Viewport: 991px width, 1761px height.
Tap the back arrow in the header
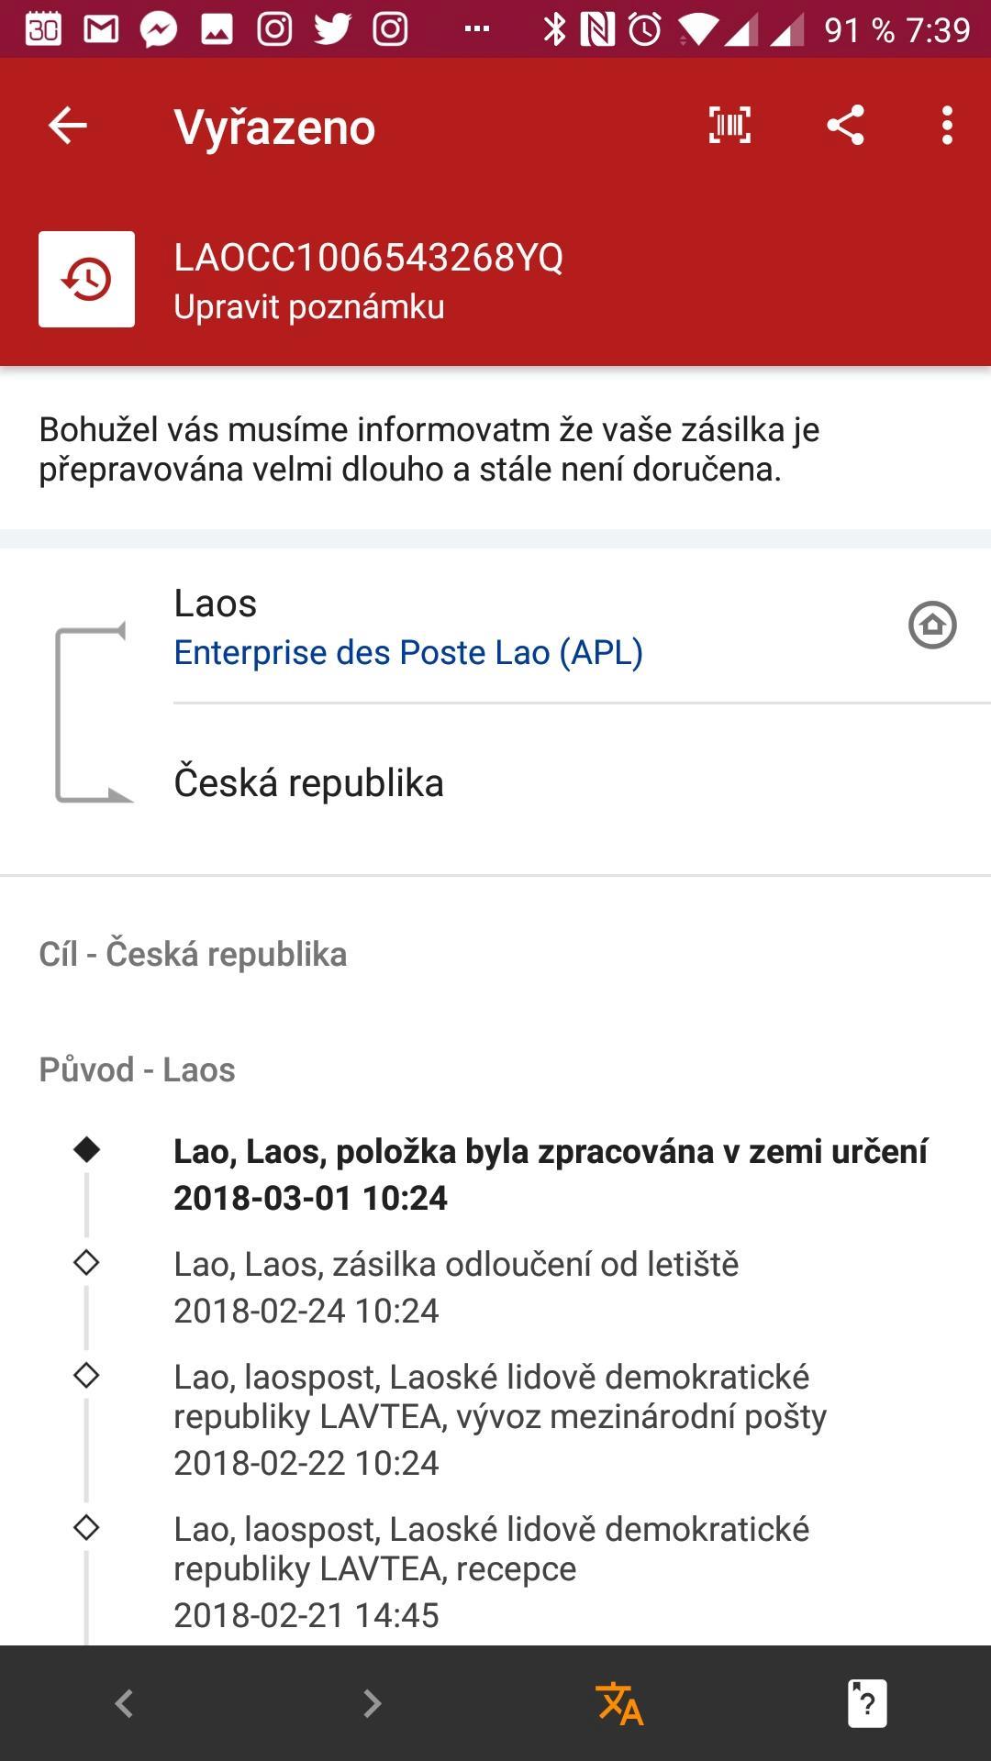pos(67,126)
